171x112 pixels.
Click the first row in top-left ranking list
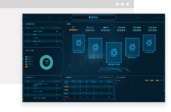42,31
